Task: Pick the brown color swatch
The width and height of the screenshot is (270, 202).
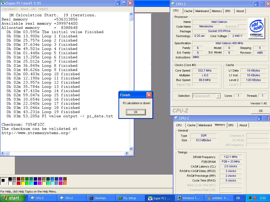Action: coord(65,179)
